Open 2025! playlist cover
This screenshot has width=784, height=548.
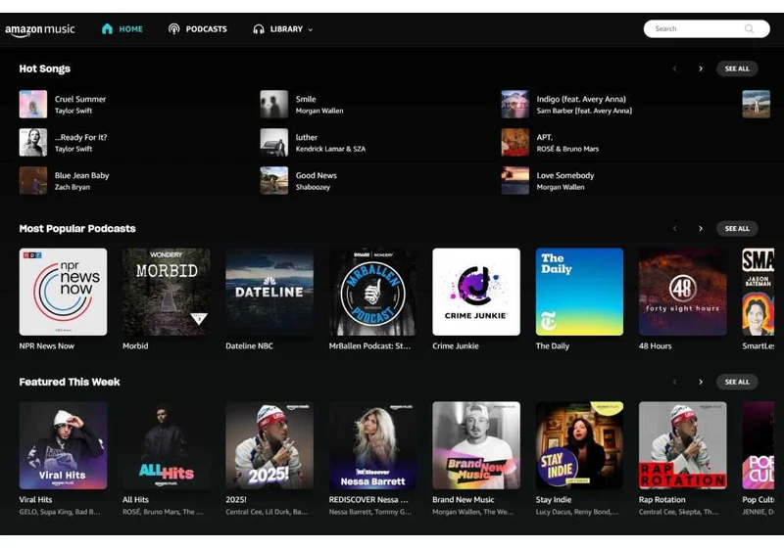click(x=269, y=445)
